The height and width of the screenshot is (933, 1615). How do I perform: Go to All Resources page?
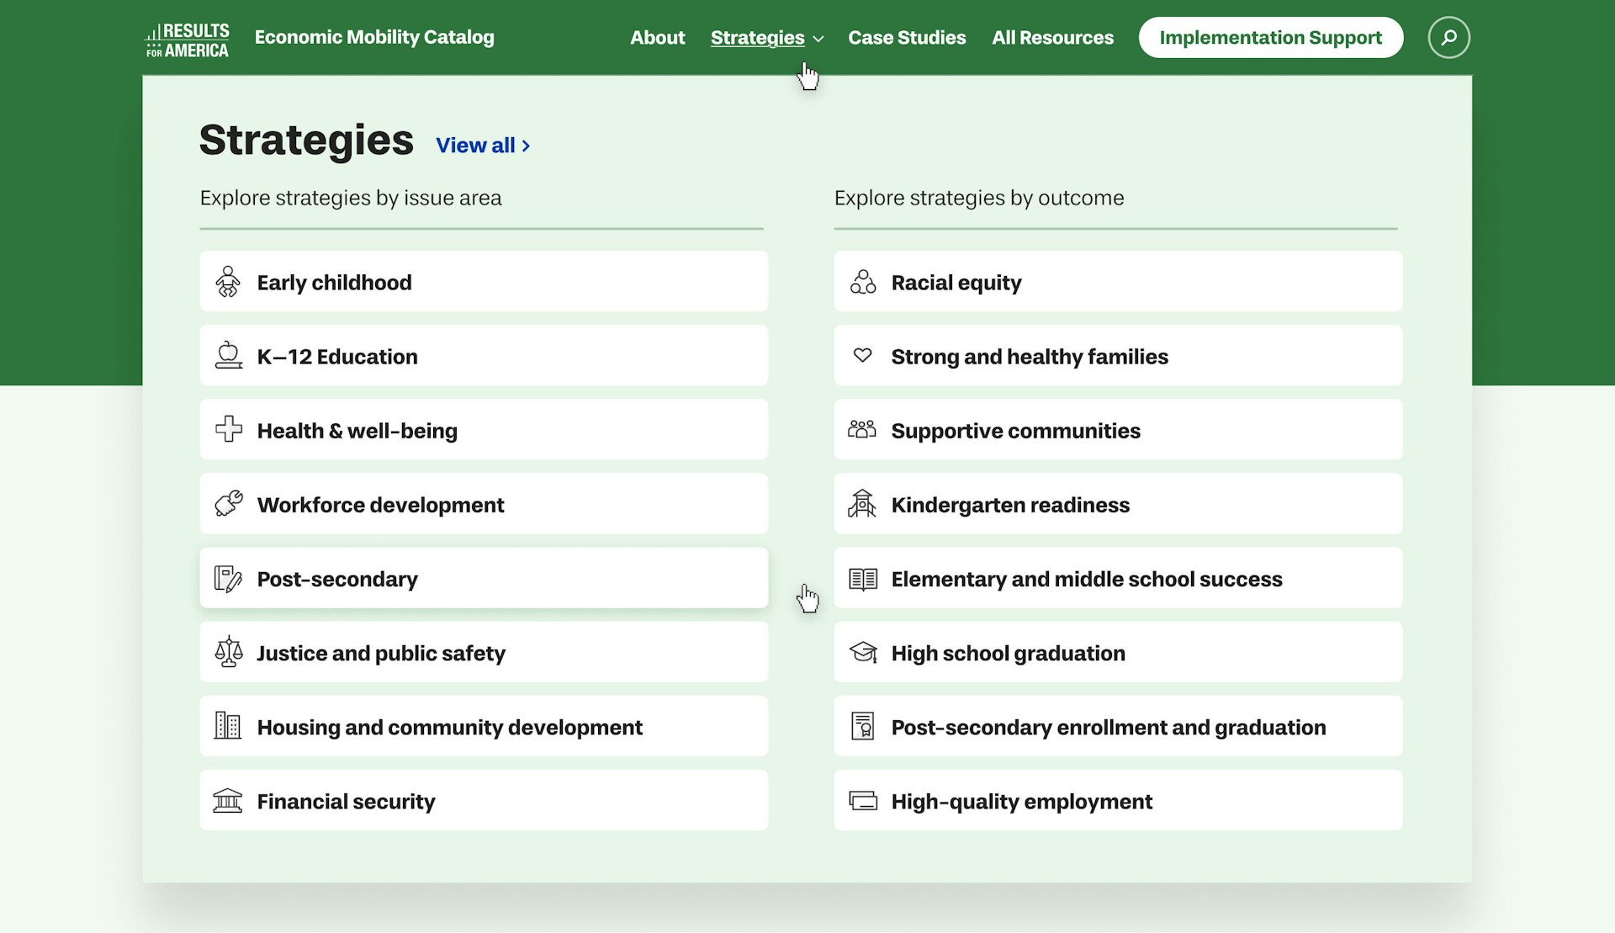1051,38
